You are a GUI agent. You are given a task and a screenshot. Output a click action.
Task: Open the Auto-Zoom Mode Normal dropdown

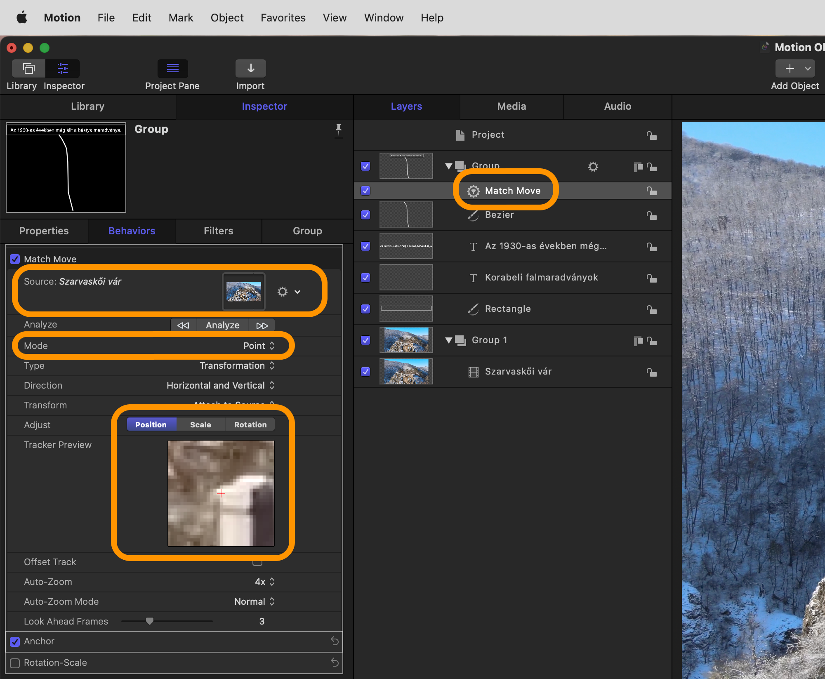(254, 601)
